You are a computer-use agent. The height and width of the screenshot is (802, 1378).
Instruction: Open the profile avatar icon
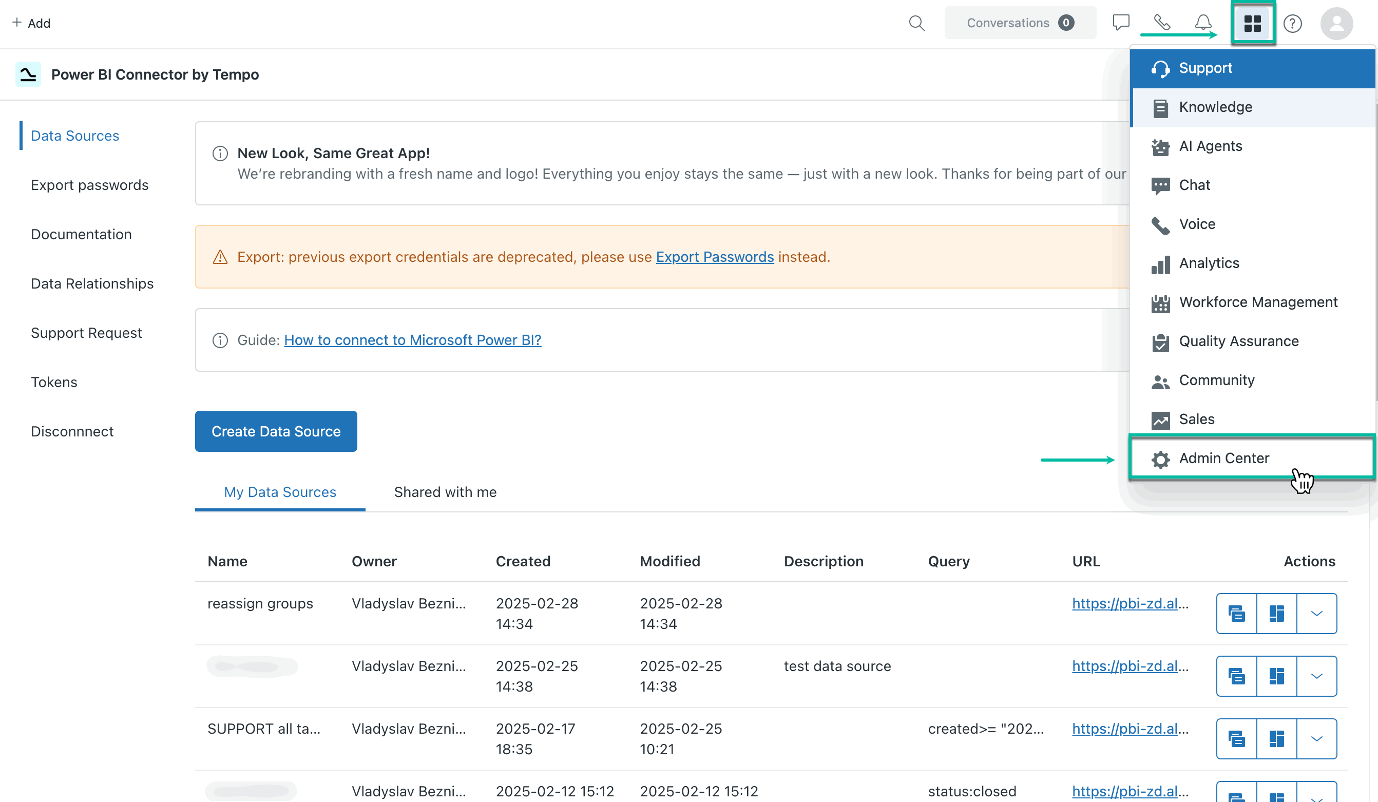(1336, 23)
